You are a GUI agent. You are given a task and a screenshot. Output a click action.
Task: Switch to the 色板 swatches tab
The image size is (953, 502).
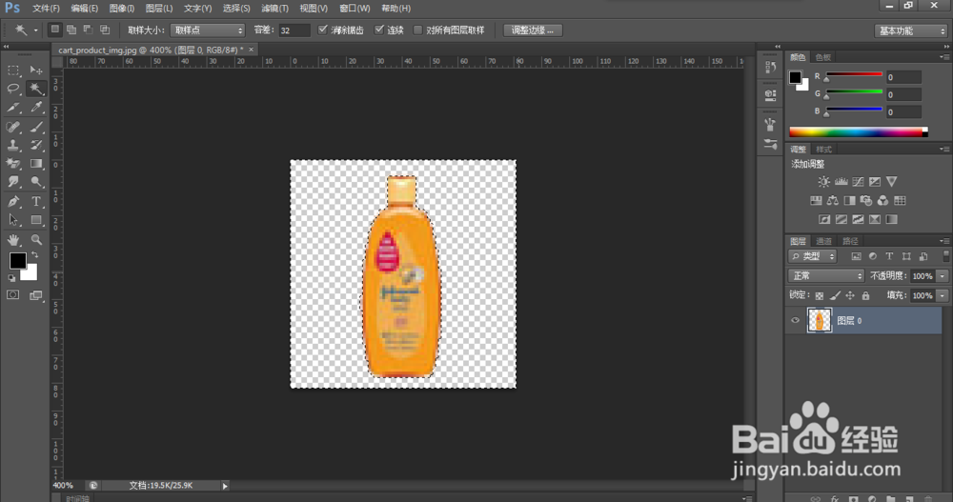click(823, 57)
